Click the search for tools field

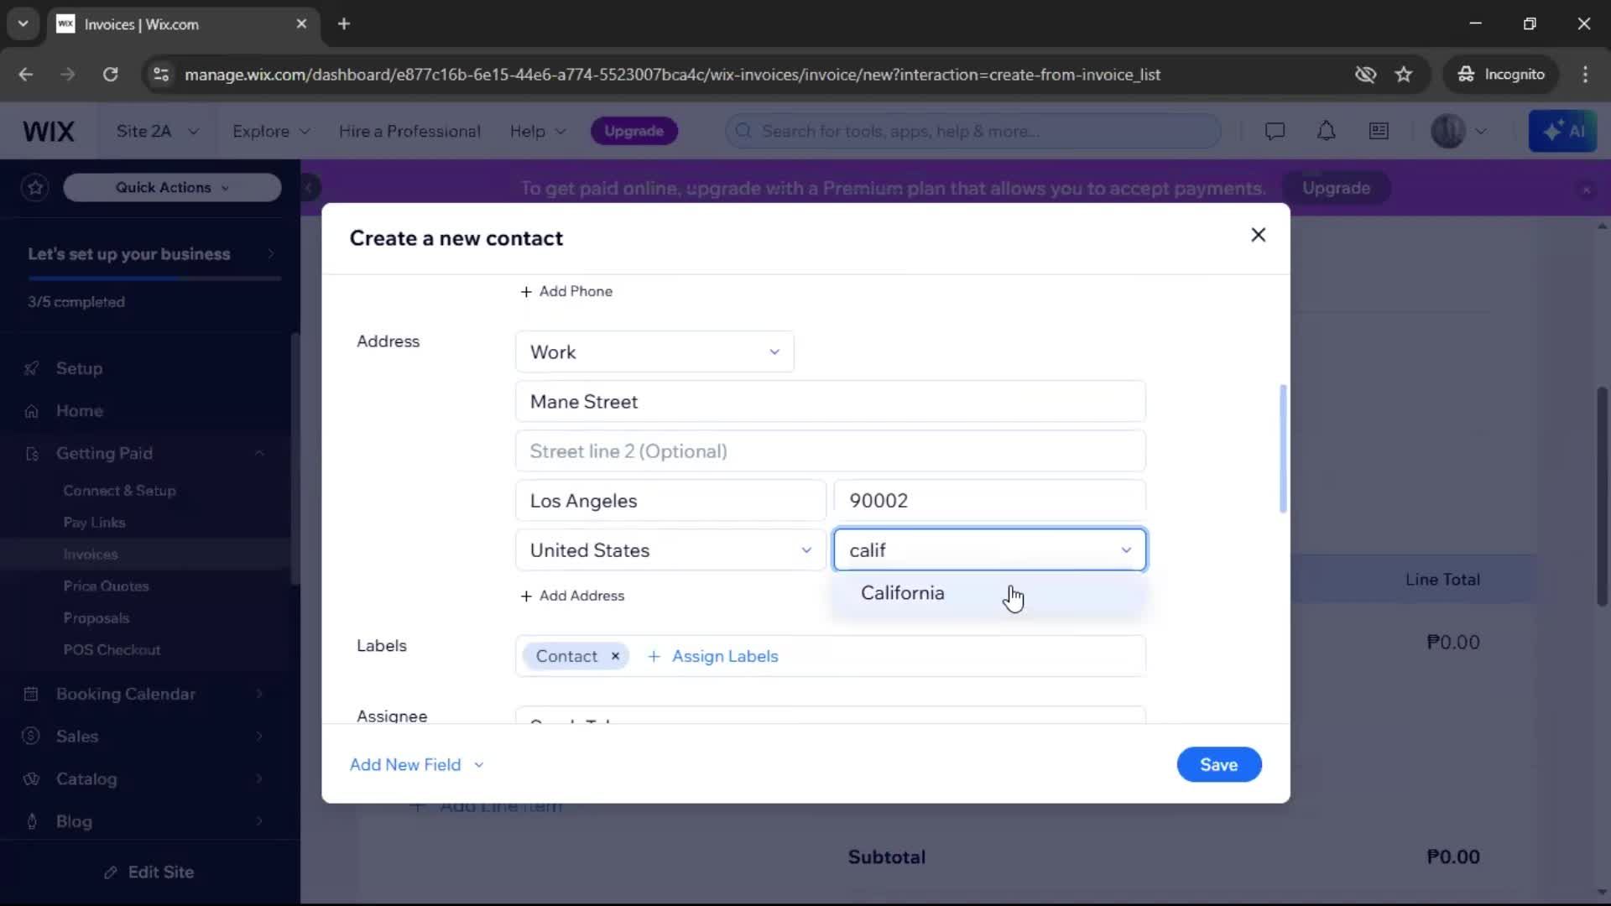pyautogui.click(x=972, y=131)
